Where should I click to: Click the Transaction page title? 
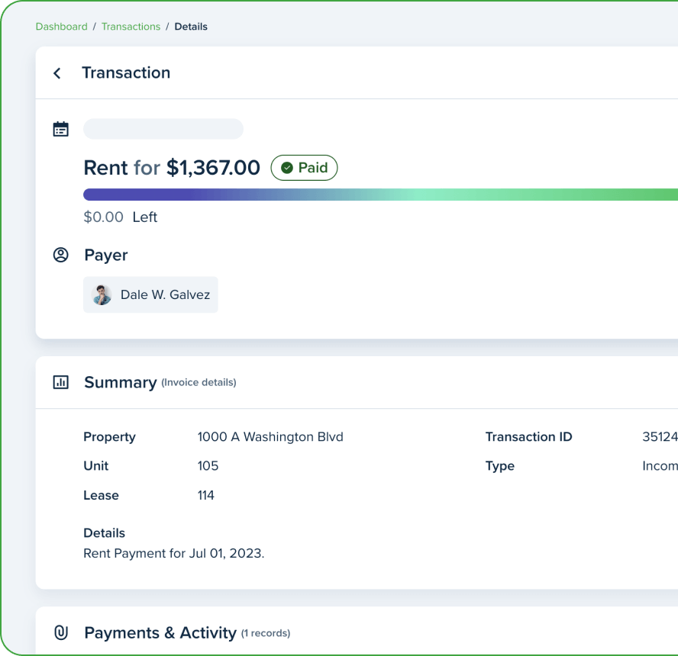click(x=126, y=72)
